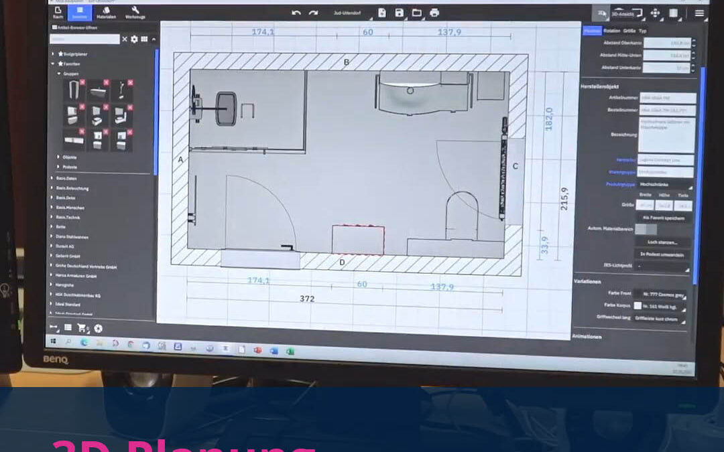Save the plan with the disk icon

click(400, 13)
